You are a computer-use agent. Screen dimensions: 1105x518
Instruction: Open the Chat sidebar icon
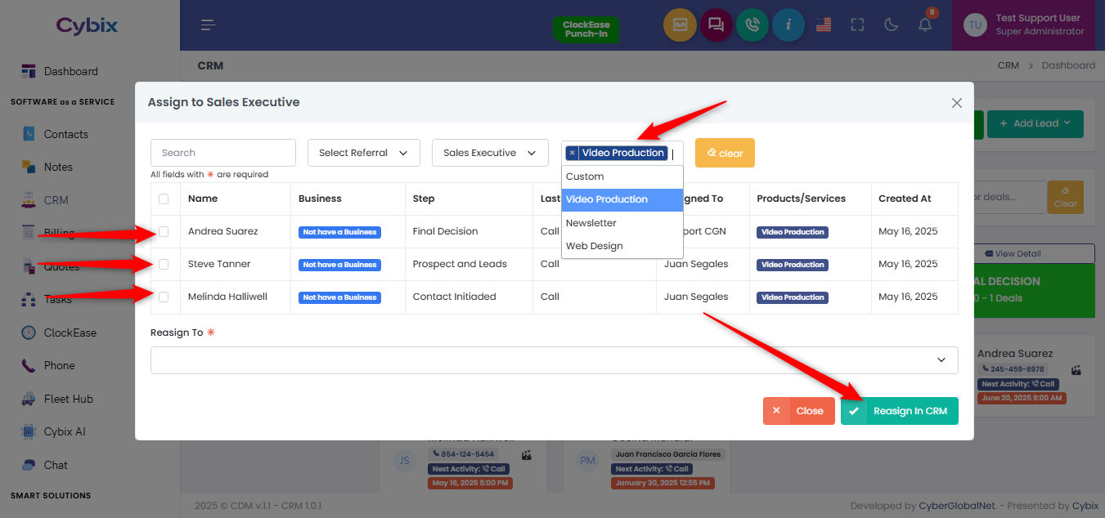[29, 465]
